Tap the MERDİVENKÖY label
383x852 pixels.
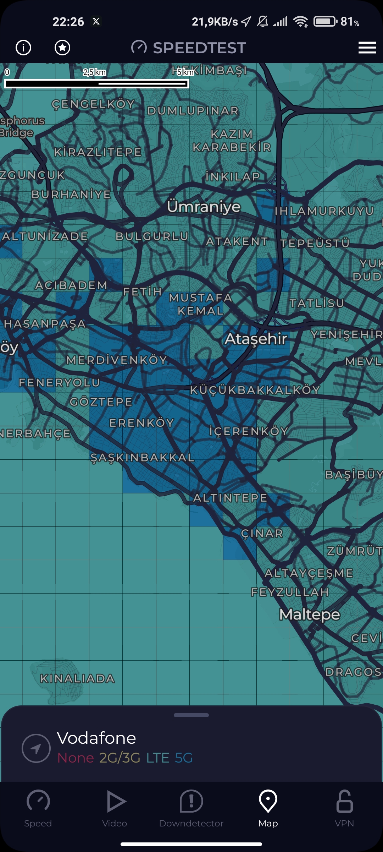(117, 360)
